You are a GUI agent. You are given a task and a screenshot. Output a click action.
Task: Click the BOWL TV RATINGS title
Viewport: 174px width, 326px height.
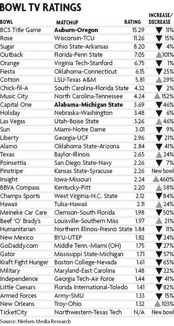pyautogui.click(x=40, y=7)
